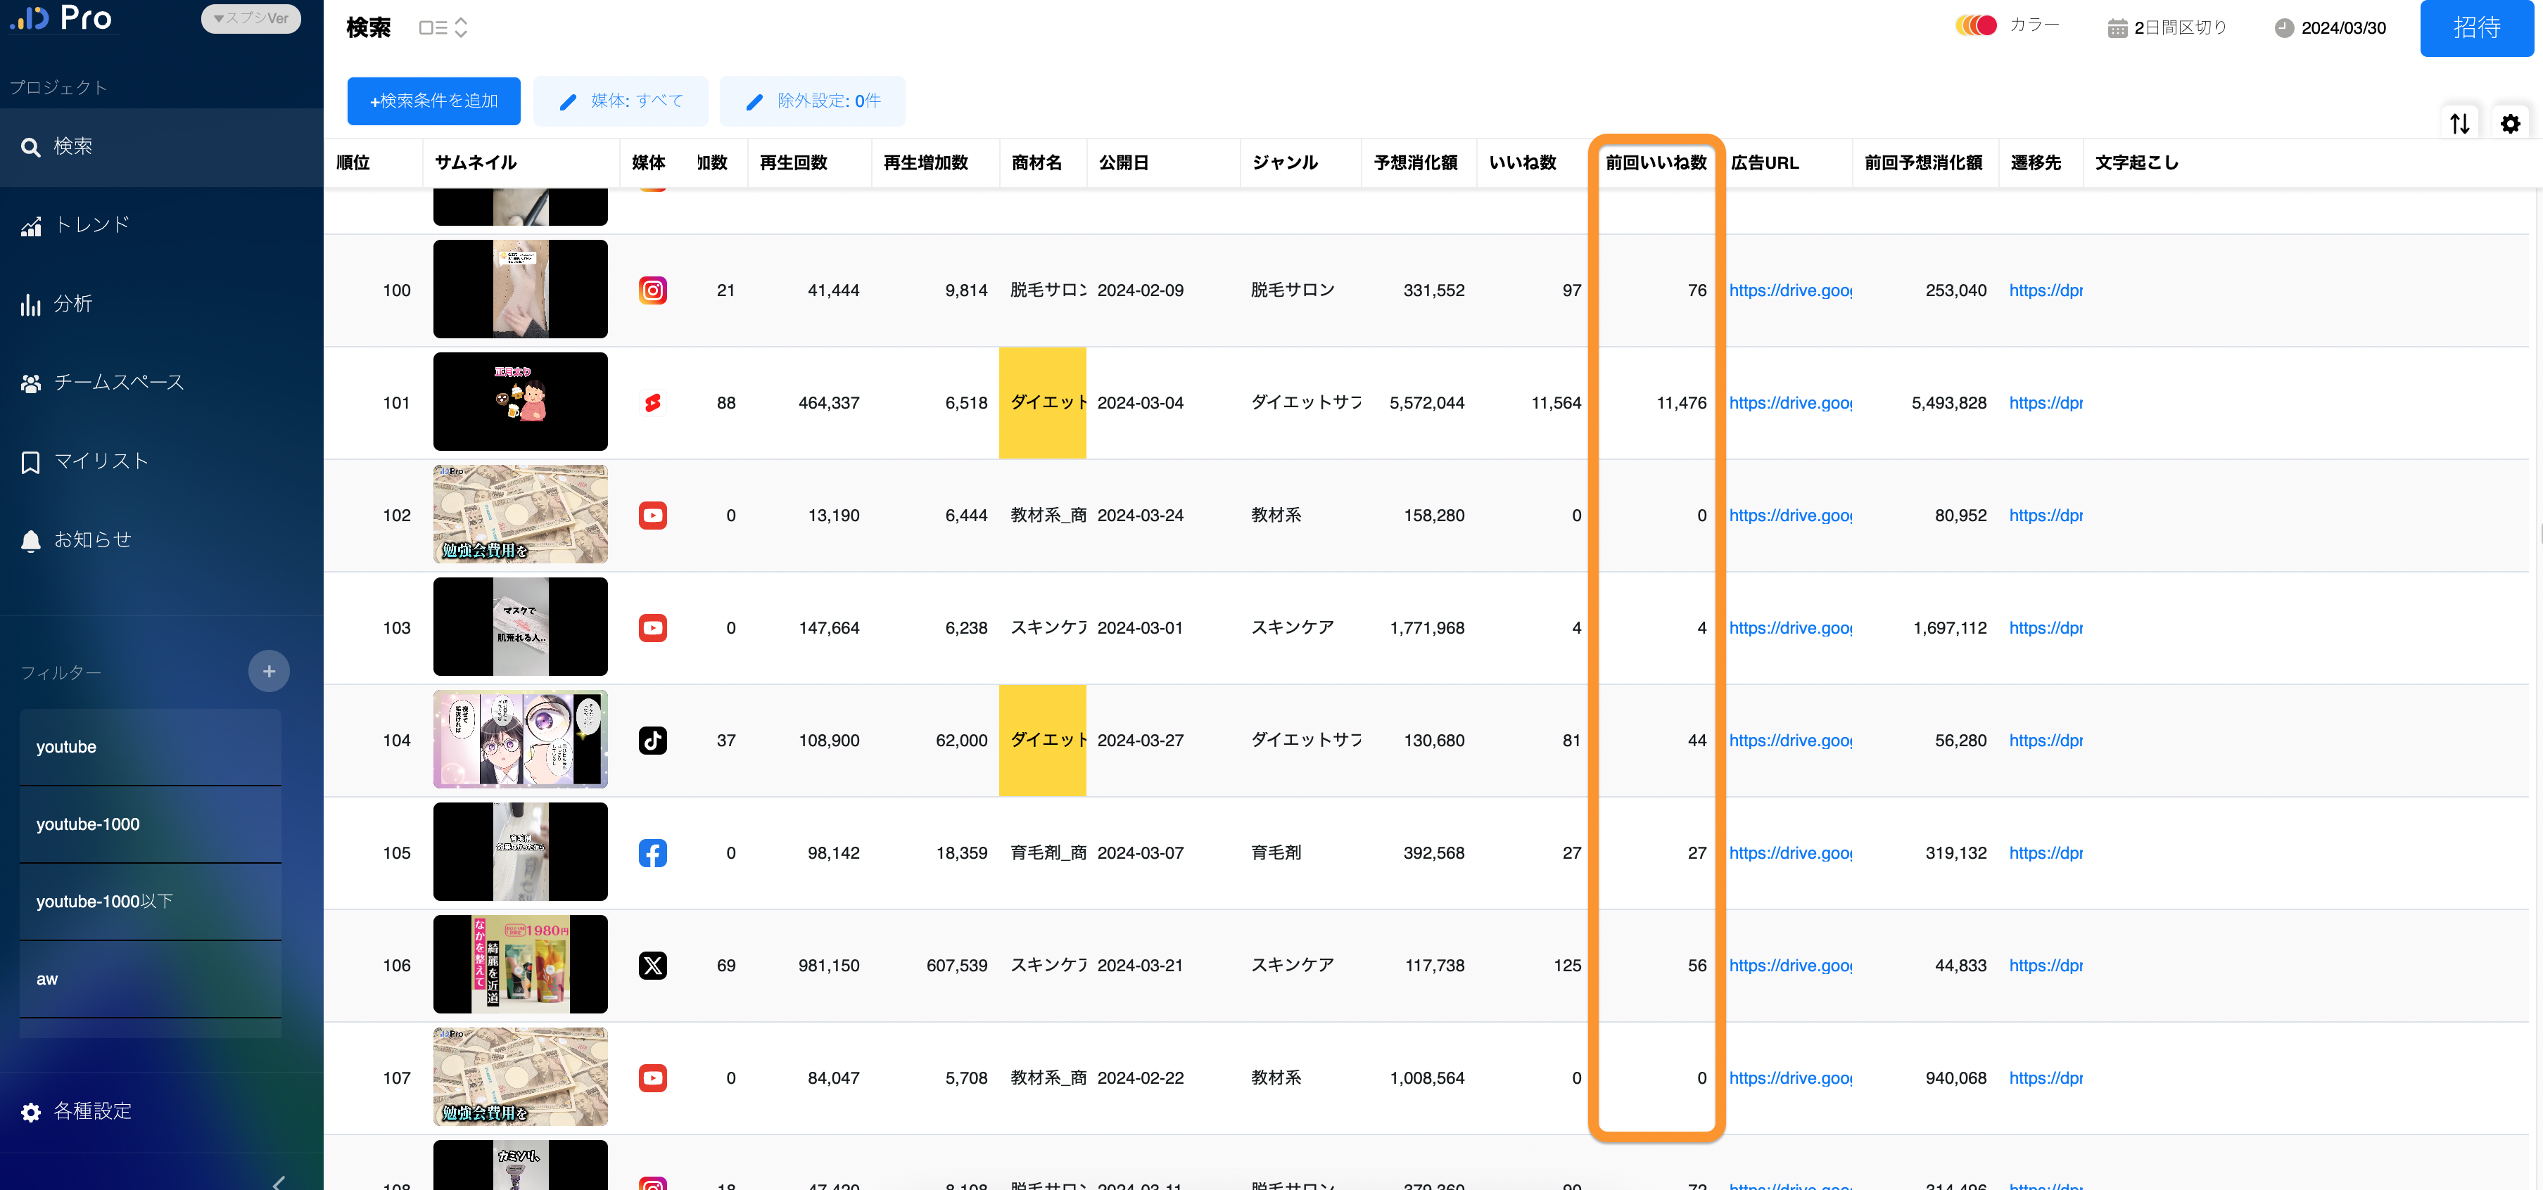This screenshot has width=2543, height=1190.
Task: Click the YouTube Shorts icon in row 101
Action: (652, 402)
